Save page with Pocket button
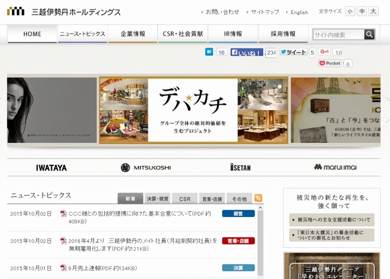Screen dimensions: 390x279 330,63
